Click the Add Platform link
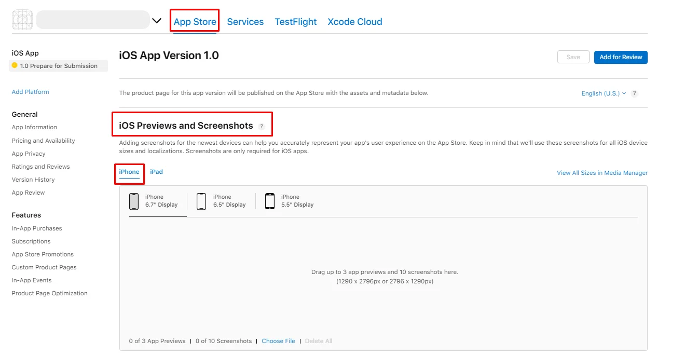This screenshot has width=684, height=355. click(x=31, y=92)
